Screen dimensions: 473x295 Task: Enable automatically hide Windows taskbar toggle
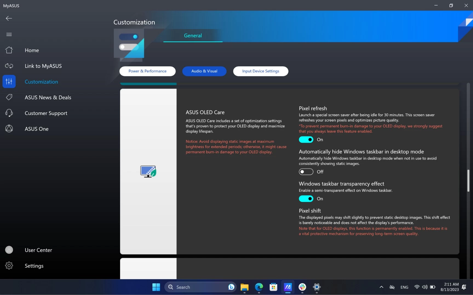click(306, 172)
